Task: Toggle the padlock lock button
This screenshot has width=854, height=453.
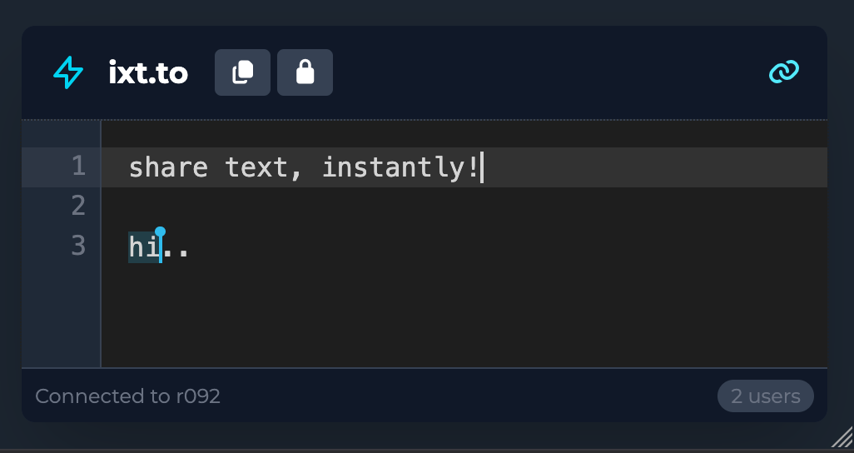Action: click(x=305, y=72)
